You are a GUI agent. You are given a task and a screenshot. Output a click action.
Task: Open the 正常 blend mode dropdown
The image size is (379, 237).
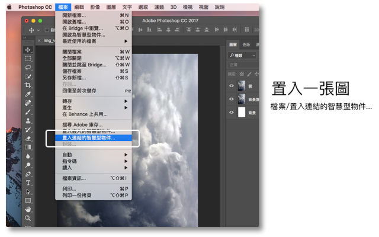pos(243,64)
